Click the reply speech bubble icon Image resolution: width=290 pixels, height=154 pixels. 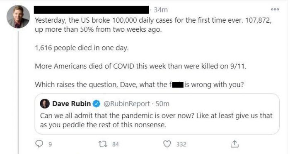pos(39,144)
